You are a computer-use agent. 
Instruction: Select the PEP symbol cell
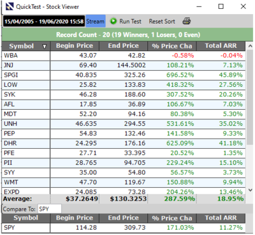pyautogui.click(x=26, y=133)
